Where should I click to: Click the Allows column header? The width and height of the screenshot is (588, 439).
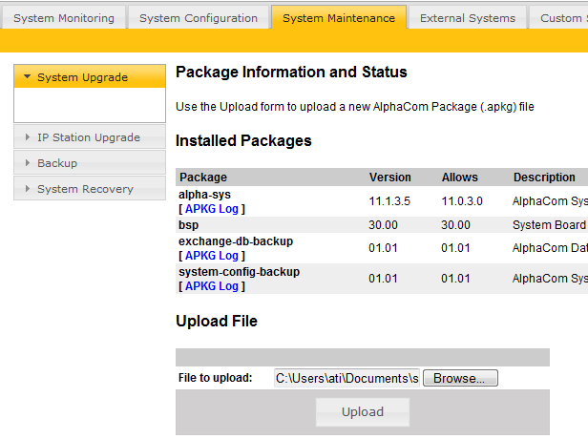point(460,178)
